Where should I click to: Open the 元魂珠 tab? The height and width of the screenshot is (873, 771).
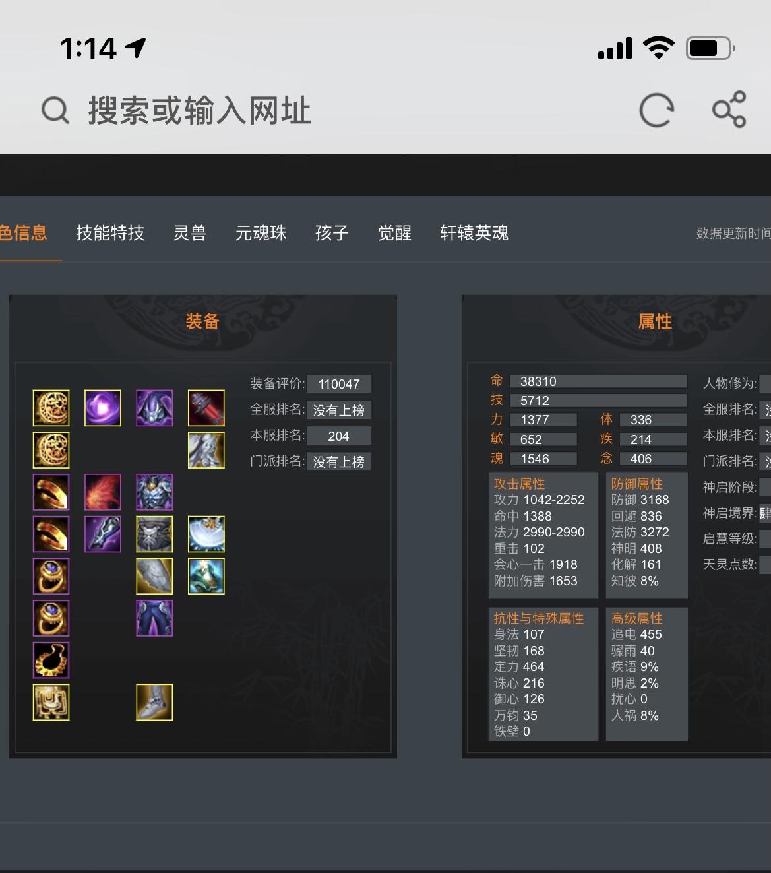tap(261, 233)
